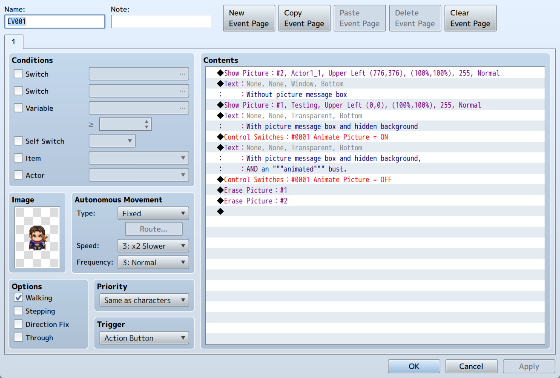The width and height of the screenshot is (560, 378).
Task: Enable the Through option
Action: point(18,338)
